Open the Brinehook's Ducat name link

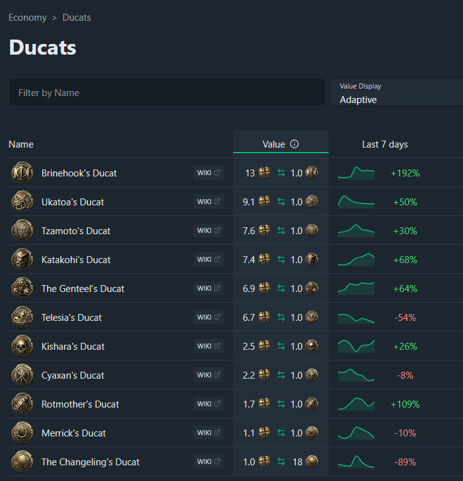point(79,173)
